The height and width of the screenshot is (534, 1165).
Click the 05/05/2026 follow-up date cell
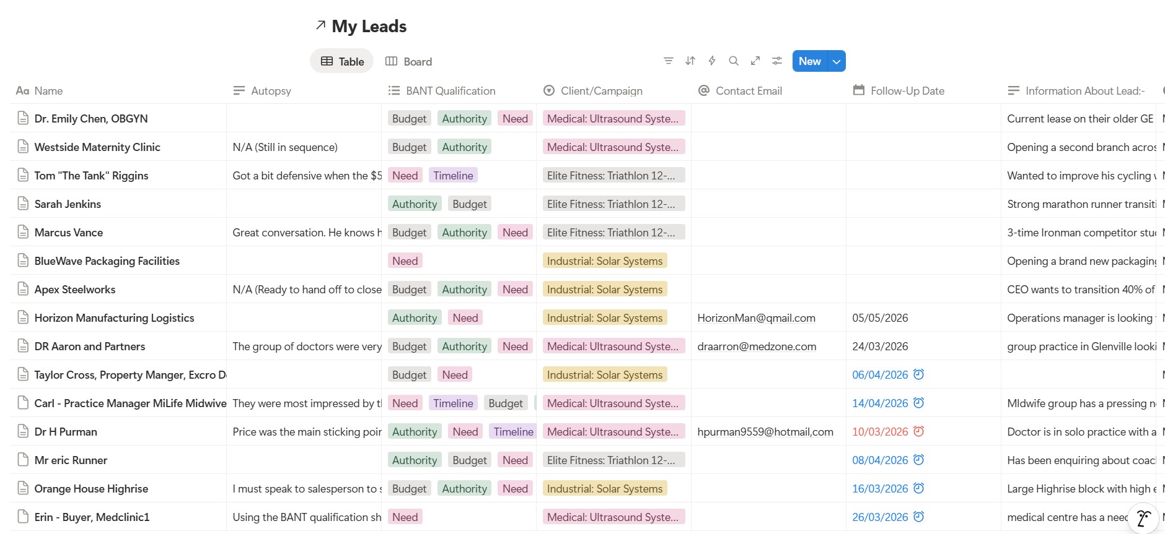pos(924,317)
